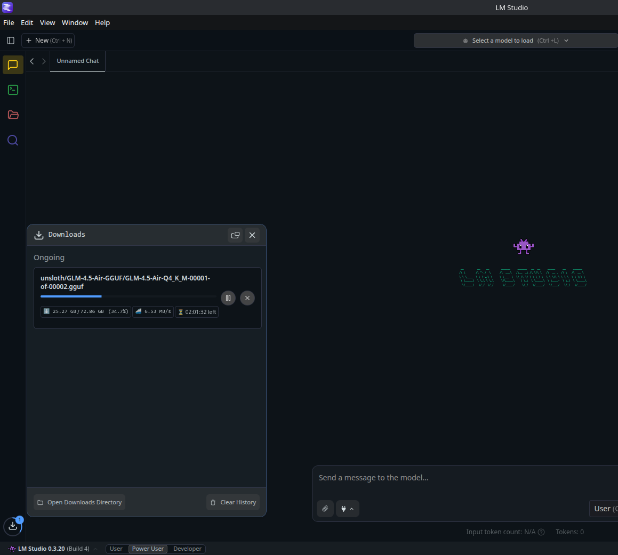618x555 pixels.
Task: Click the Ongoing section heading
Action: pos(49,258)
